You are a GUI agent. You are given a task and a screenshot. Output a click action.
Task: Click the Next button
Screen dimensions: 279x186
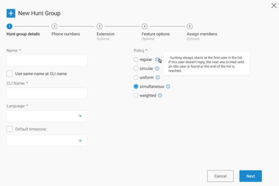pyautogui.click(x=250, y=176)
